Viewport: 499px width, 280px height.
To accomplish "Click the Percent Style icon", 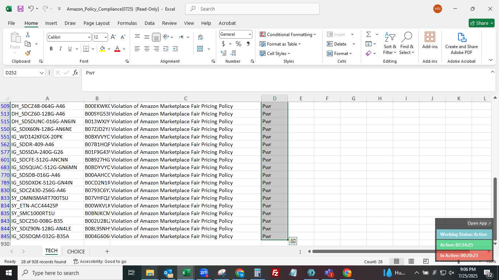I will click(x=239, y=44).
